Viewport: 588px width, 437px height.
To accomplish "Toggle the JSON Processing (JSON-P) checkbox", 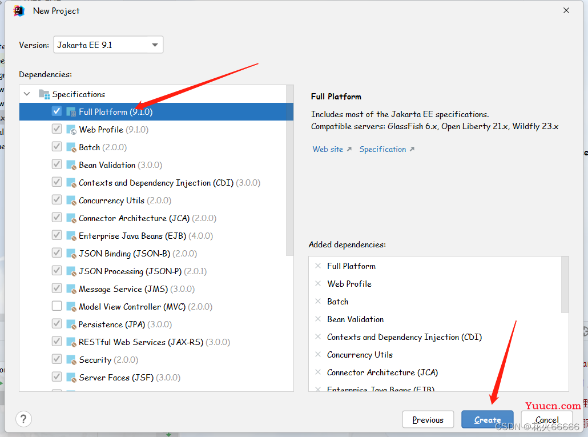I will [57, 270].
